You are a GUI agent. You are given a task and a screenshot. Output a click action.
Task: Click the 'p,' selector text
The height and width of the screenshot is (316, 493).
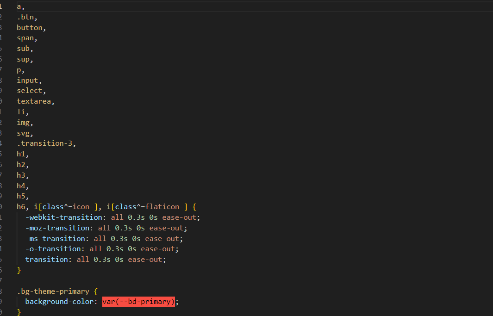click(x=21, y=70)
